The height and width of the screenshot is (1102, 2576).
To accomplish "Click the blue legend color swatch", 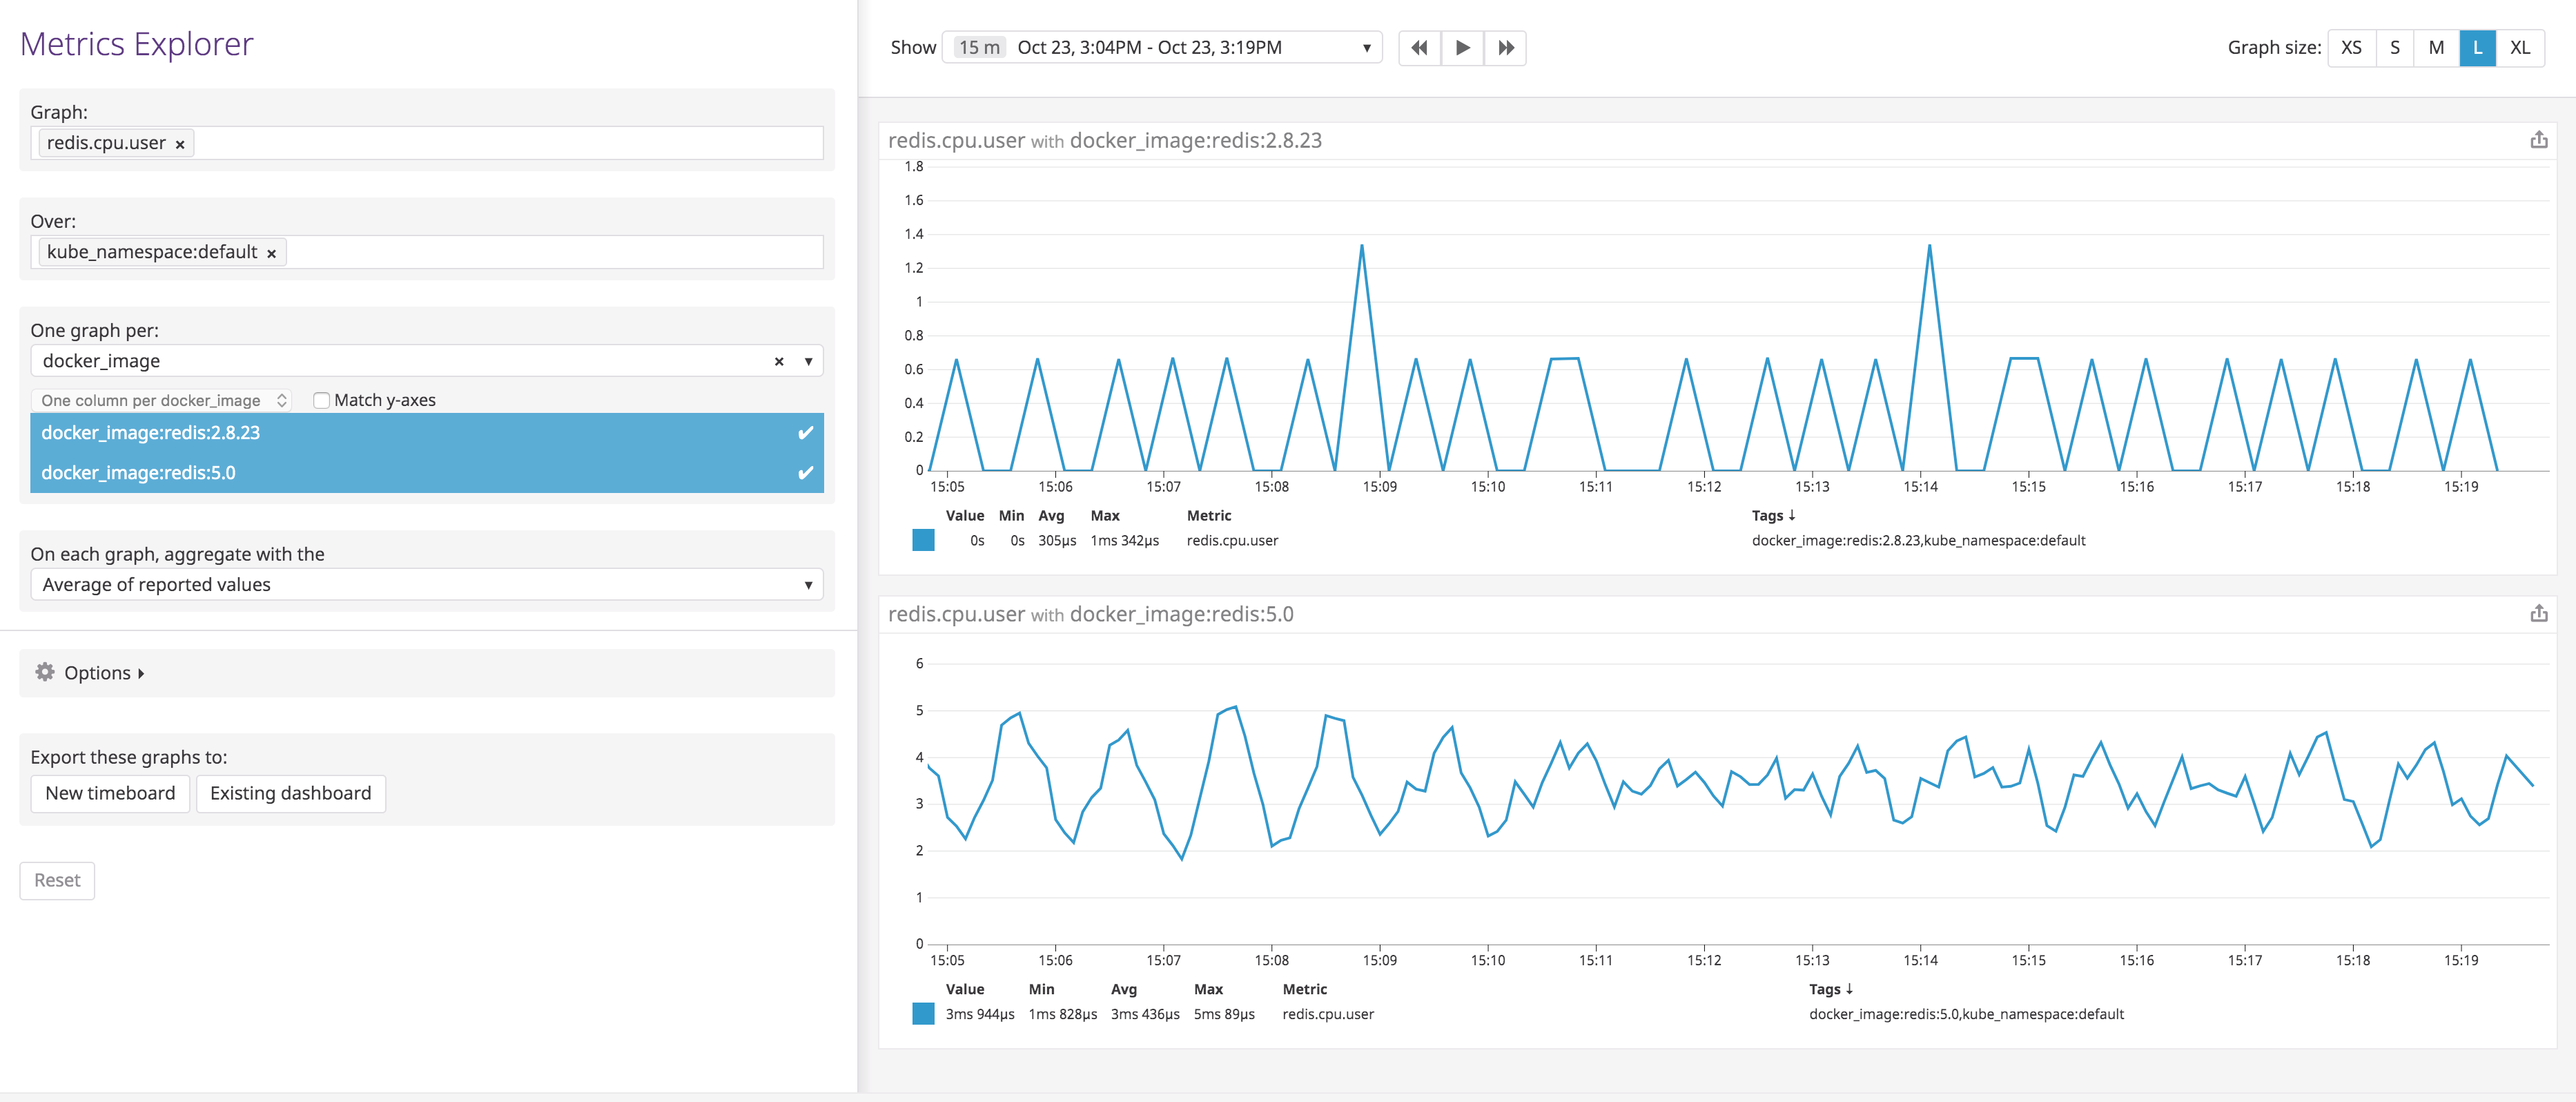I will 925,539.
